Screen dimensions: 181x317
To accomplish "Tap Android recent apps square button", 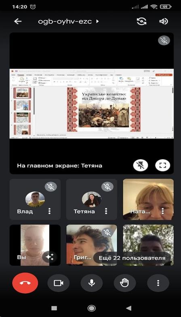I will pos(54,308).
